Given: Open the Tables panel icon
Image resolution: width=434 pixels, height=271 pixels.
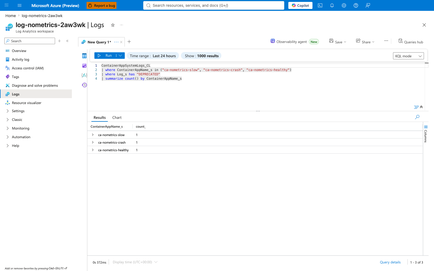Looking at the screenshot, I should [x=84, y=56].
